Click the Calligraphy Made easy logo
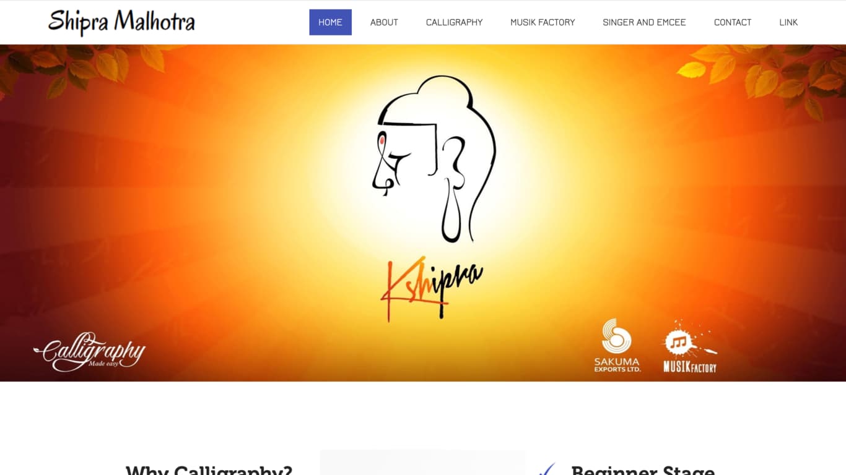 click(89, 352)
